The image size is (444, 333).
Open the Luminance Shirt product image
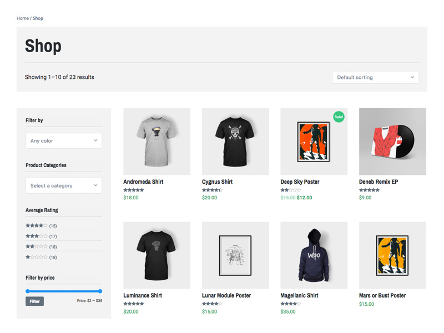157,255
